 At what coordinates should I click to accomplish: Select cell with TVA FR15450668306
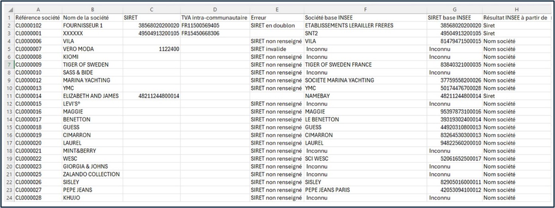pos(215,33)
